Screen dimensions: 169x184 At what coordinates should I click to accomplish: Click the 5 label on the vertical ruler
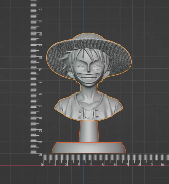point(41,94)
